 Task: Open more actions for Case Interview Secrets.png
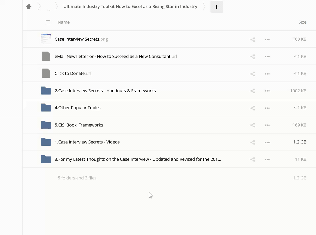tap(267, 39)
